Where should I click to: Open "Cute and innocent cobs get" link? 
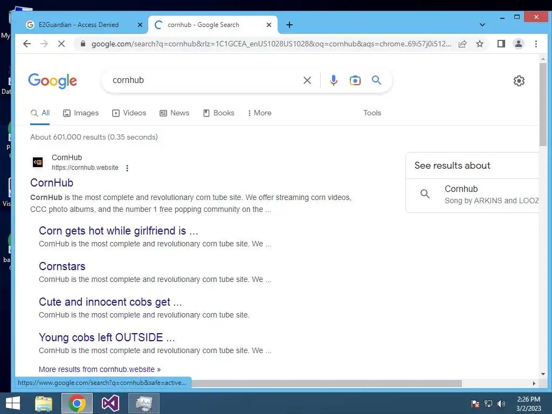(x=110, y=302)
